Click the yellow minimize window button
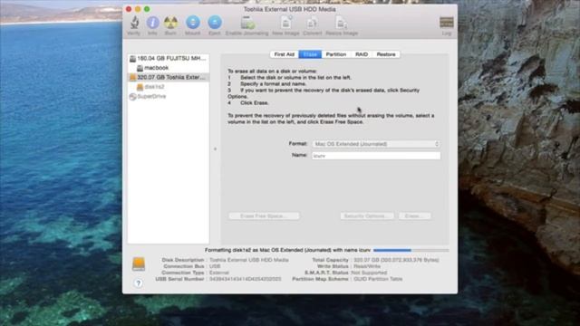580x326 pixels. coord(138,9)
